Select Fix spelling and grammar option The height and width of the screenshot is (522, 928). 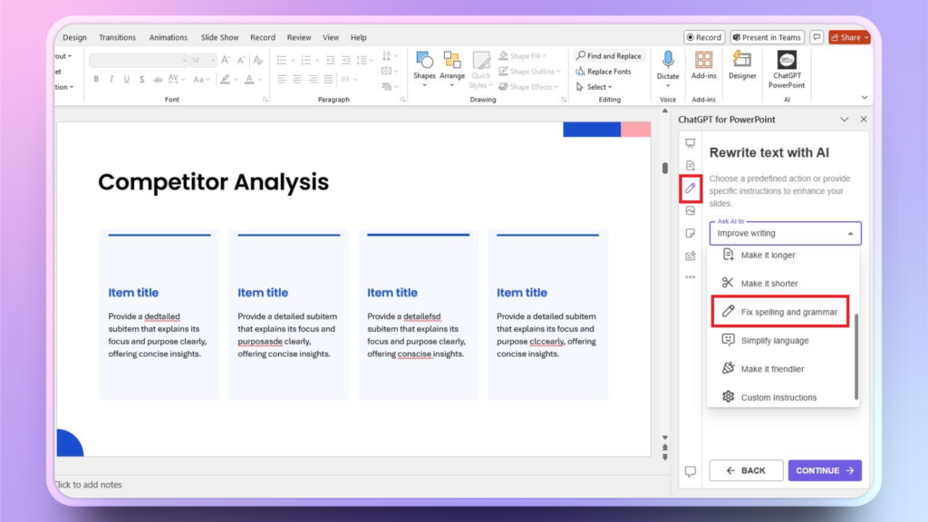tap(780, 312)
